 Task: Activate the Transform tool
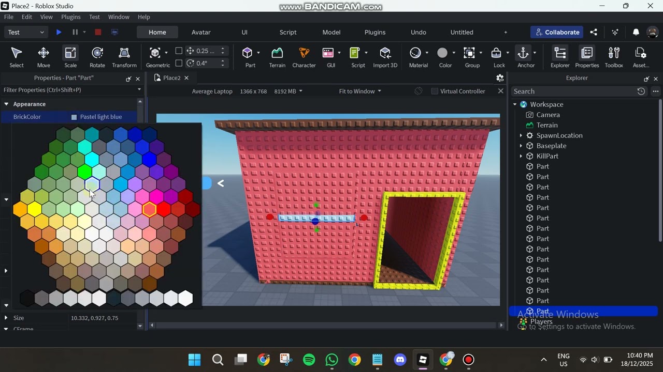[124, 57]
